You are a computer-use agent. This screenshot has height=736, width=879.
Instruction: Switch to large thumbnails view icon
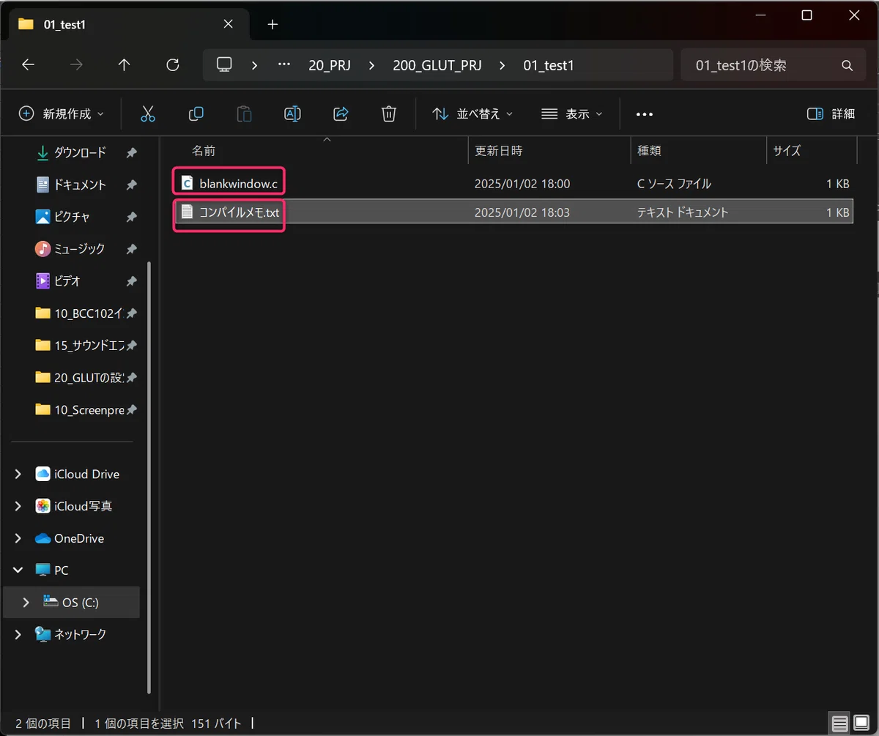(860, 723)
